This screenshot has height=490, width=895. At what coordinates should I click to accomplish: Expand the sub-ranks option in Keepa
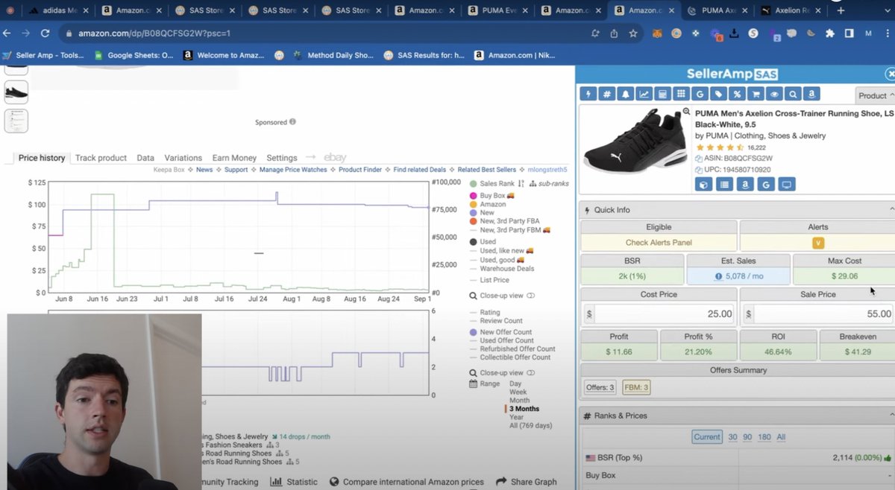[548, 183]
